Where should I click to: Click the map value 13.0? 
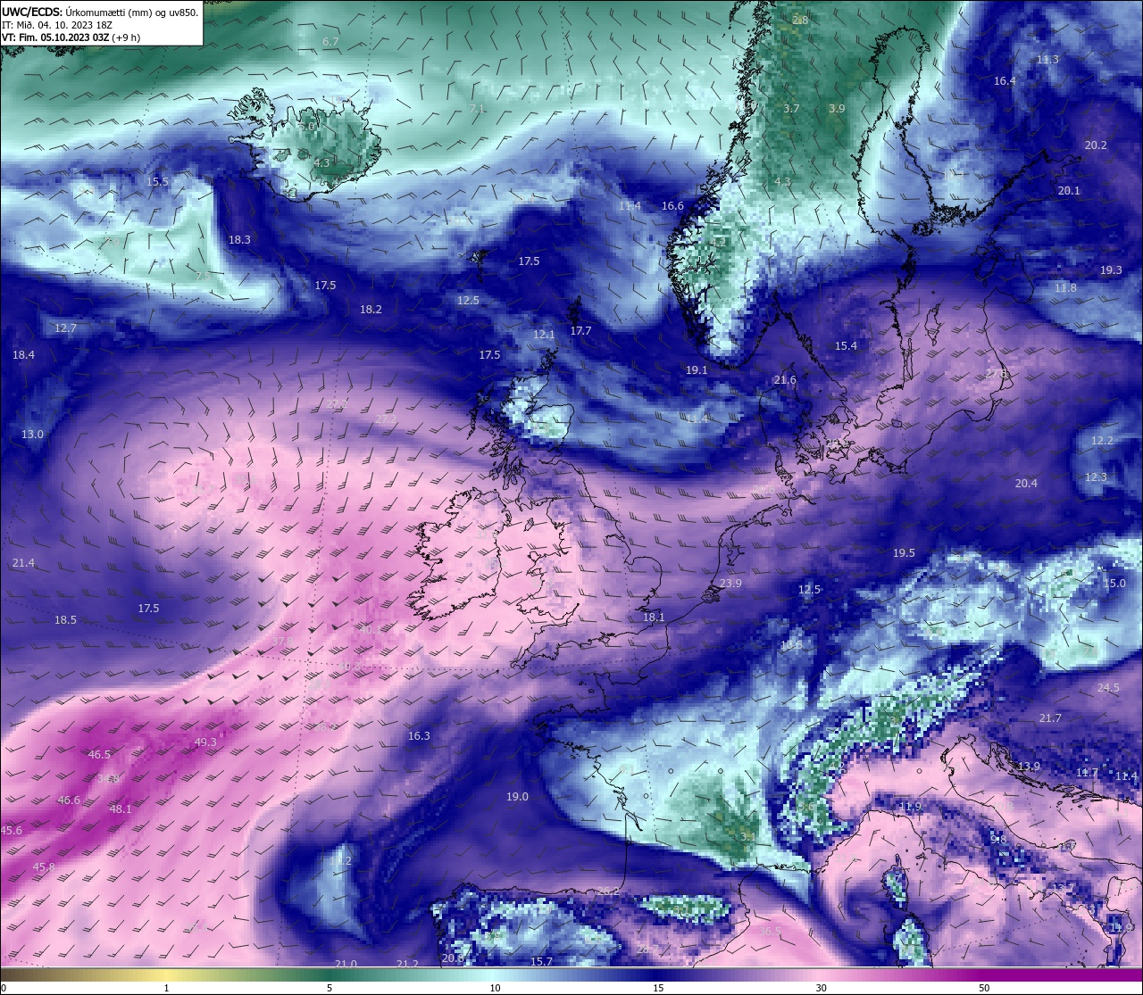tap(32, 435)
